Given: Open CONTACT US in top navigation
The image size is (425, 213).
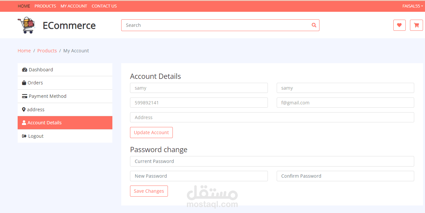Looking at the screenshot, I should pyautogui.click(x=104, y=6).
